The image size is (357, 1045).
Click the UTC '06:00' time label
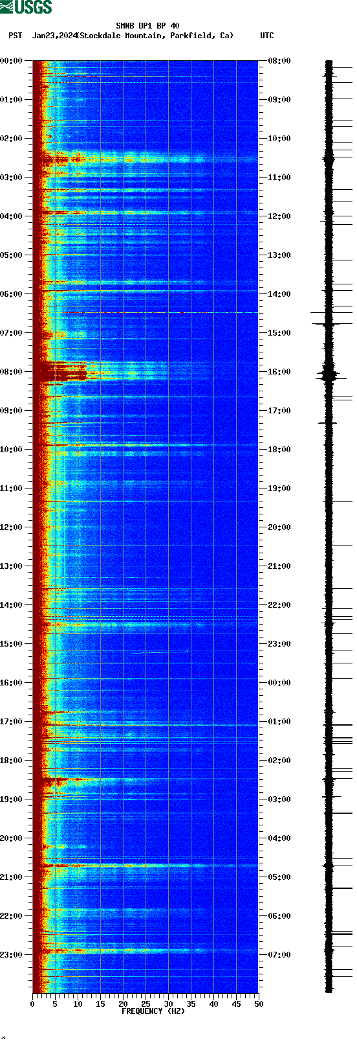(279, 916)
